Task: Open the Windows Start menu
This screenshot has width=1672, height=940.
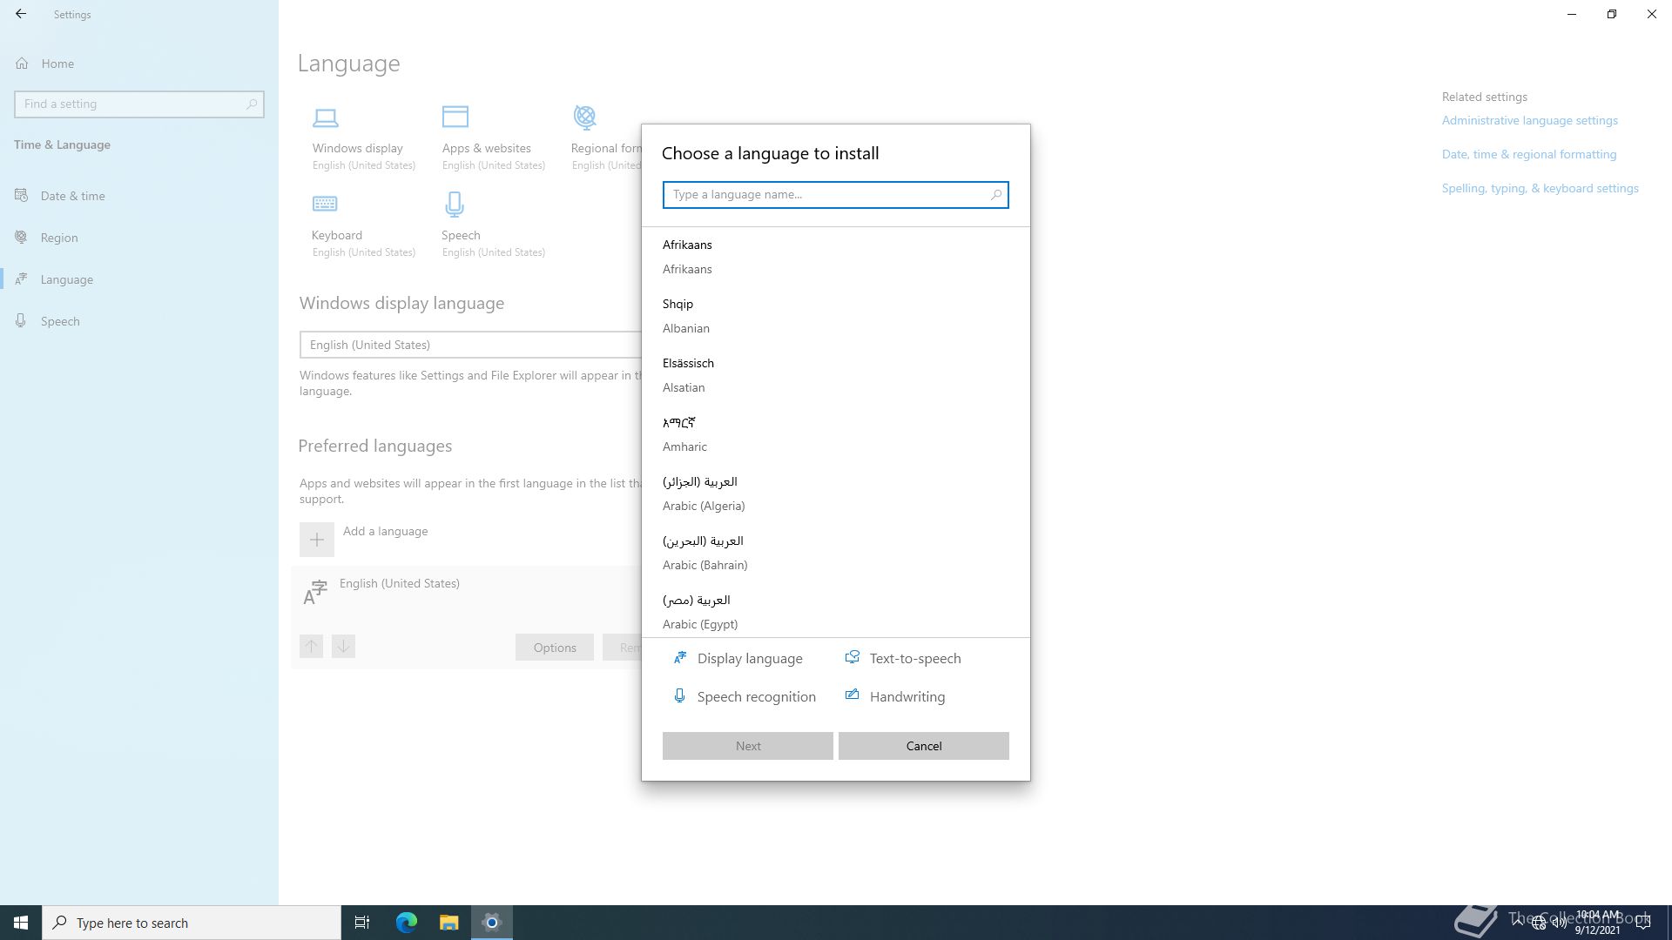Action: coord(21,923)
